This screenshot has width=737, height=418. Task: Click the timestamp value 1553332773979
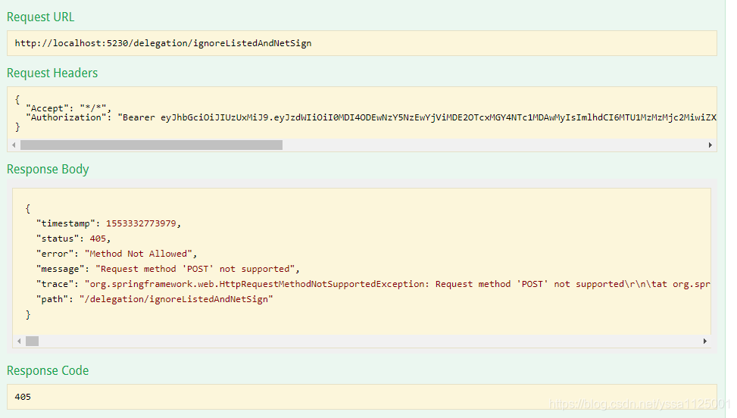pos(141,223)
